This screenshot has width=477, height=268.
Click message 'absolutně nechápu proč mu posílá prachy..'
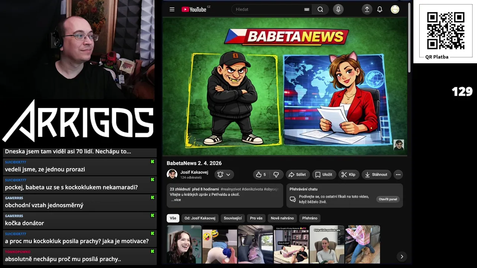pyautogui.click(x=63, y=259)
